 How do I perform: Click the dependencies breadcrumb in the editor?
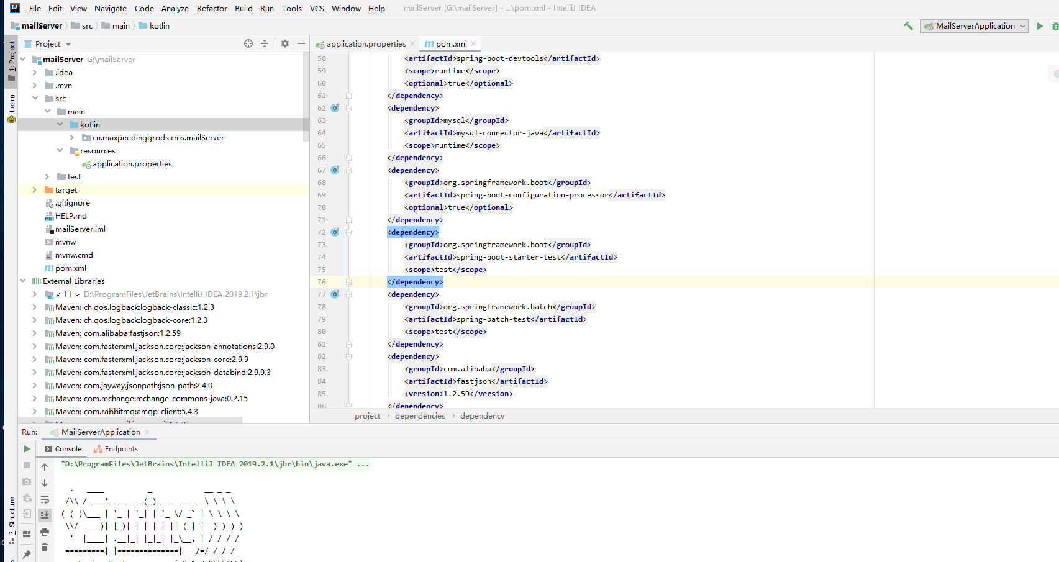[420, 416]
